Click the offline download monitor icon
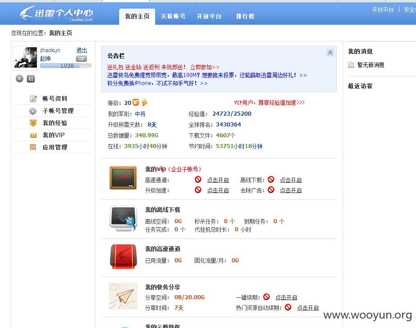This screenshot has height=328, width=416. coord(123,218)
